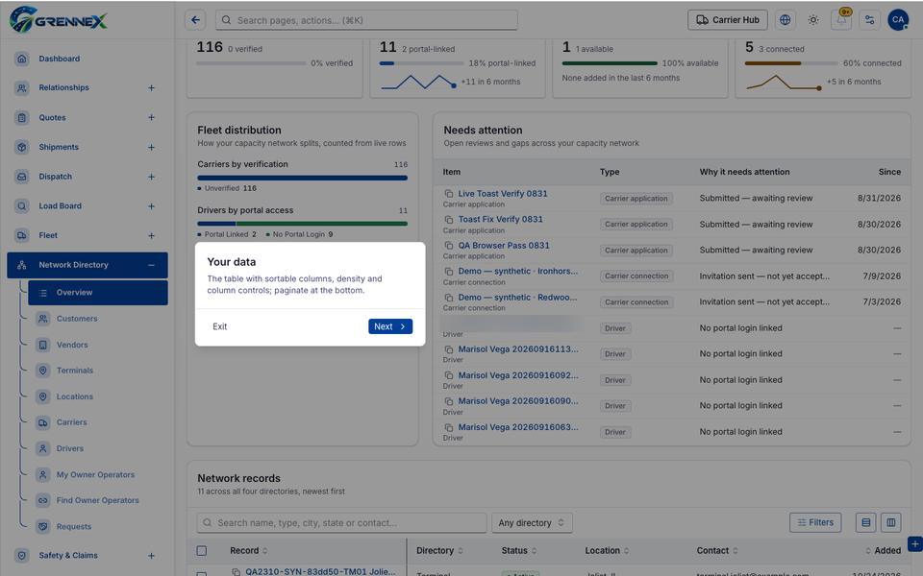
Task: Sort the table by the Status column
Action: coord(519,551)
